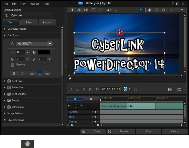Enable the Font Face checkbox
This screenshot has height=148, width=189.
click(x=9, y=81)
